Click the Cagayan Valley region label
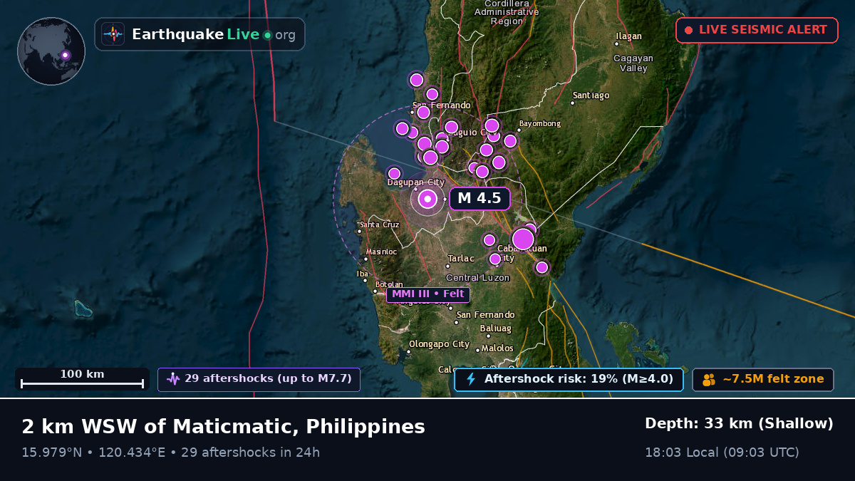The image size is (855, 481). pyautogui.click(x=633, y=63)
